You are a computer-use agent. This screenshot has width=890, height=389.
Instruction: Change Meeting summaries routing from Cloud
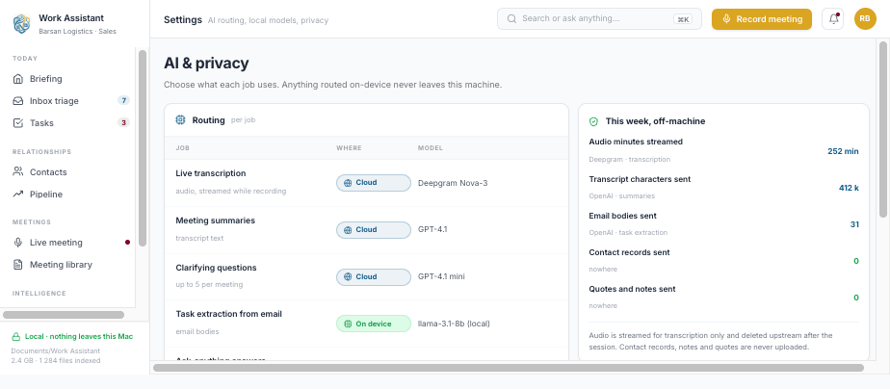(x=374, y=230)
